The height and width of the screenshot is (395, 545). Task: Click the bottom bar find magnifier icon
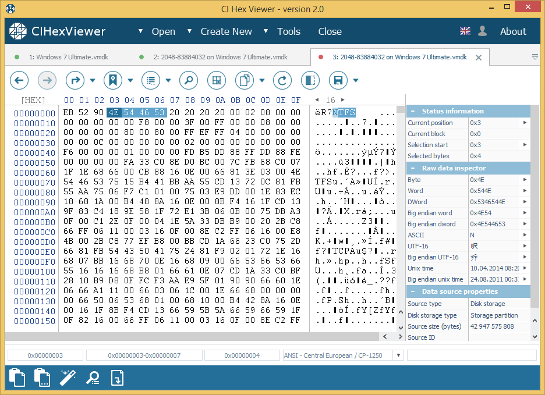93,378
